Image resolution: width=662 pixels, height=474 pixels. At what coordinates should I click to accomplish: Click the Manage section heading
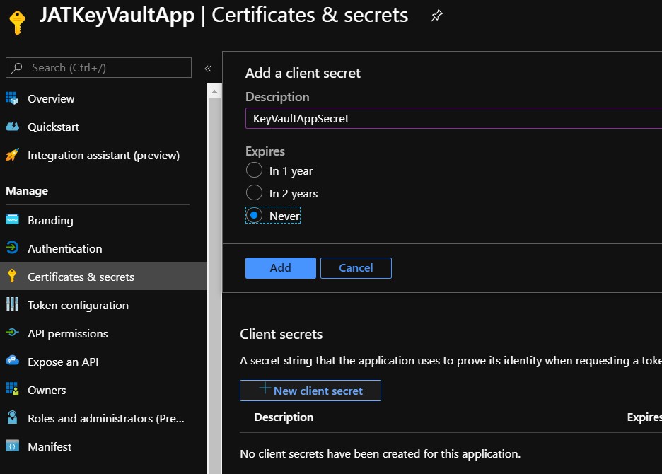coord(27,191)
